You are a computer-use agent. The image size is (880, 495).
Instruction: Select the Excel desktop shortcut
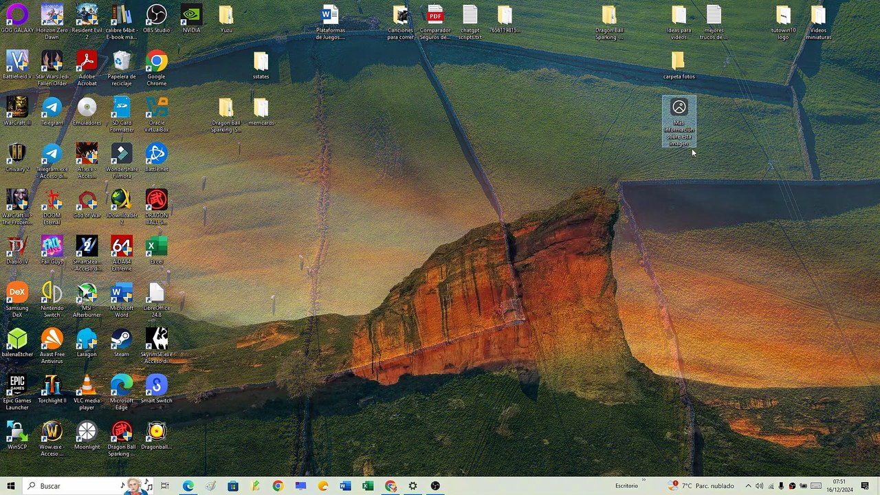pyautogui.click(x=157, y=250)
